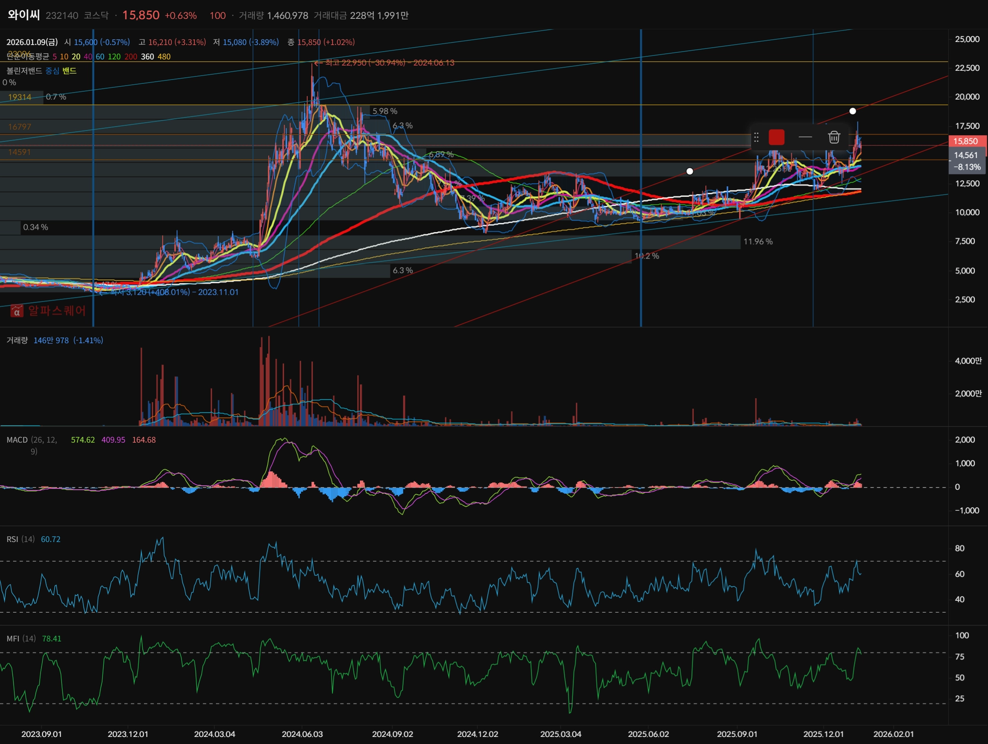Delete the selected trendline with the trash icon
Screen dimensions: 988x744
pos(834,137)
